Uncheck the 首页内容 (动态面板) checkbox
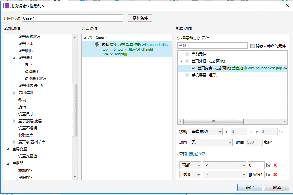Image resolution: width=293 pixels, height=195 pixels. [193, 68]
